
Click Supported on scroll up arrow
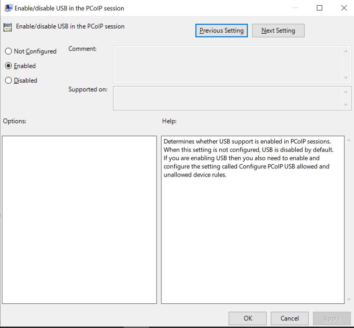pos(346,92)
